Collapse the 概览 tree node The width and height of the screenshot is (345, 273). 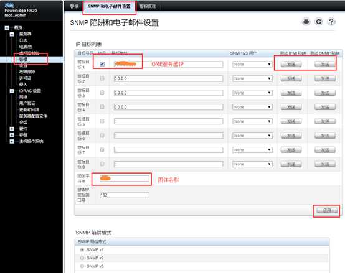coord(7,28)
